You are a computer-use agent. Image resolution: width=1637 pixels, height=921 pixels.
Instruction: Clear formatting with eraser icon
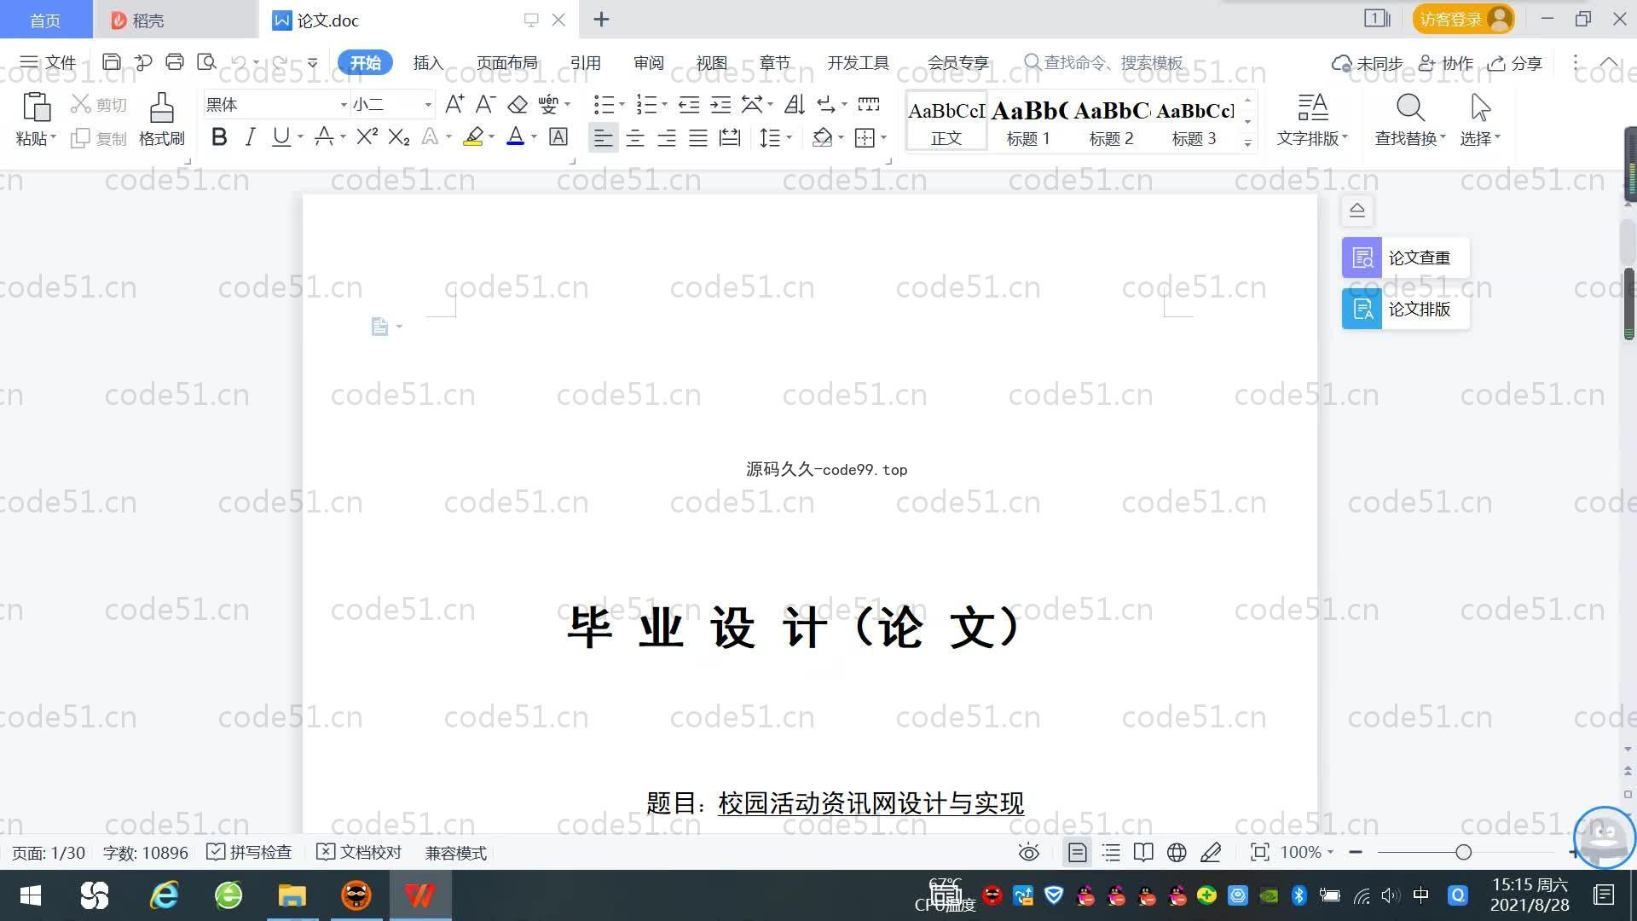pos(518,105)
